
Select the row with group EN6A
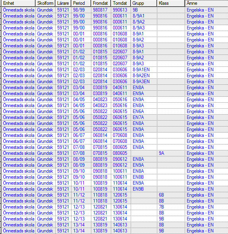pos(114,111)
